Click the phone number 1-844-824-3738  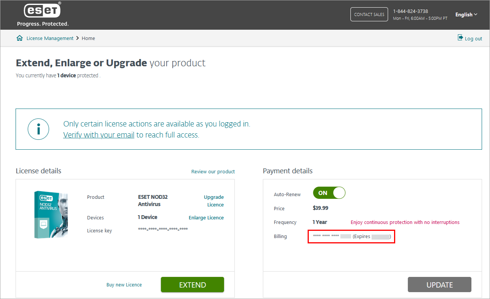point(410,11)
